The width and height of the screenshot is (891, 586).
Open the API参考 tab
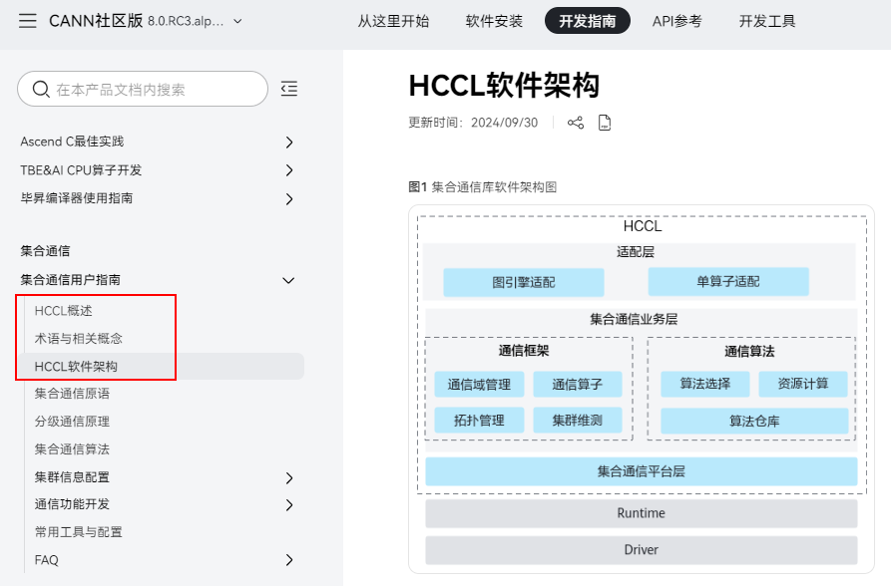(x=676, y=22)
